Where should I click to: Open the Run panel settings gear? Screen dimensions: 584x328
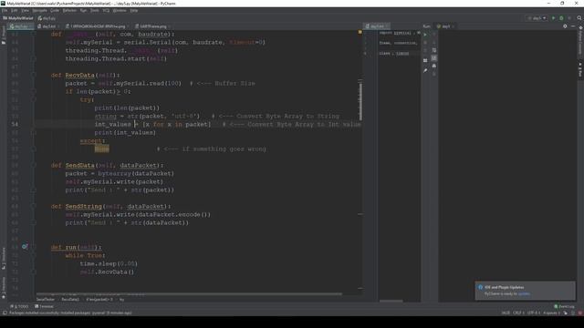point(565,26)
